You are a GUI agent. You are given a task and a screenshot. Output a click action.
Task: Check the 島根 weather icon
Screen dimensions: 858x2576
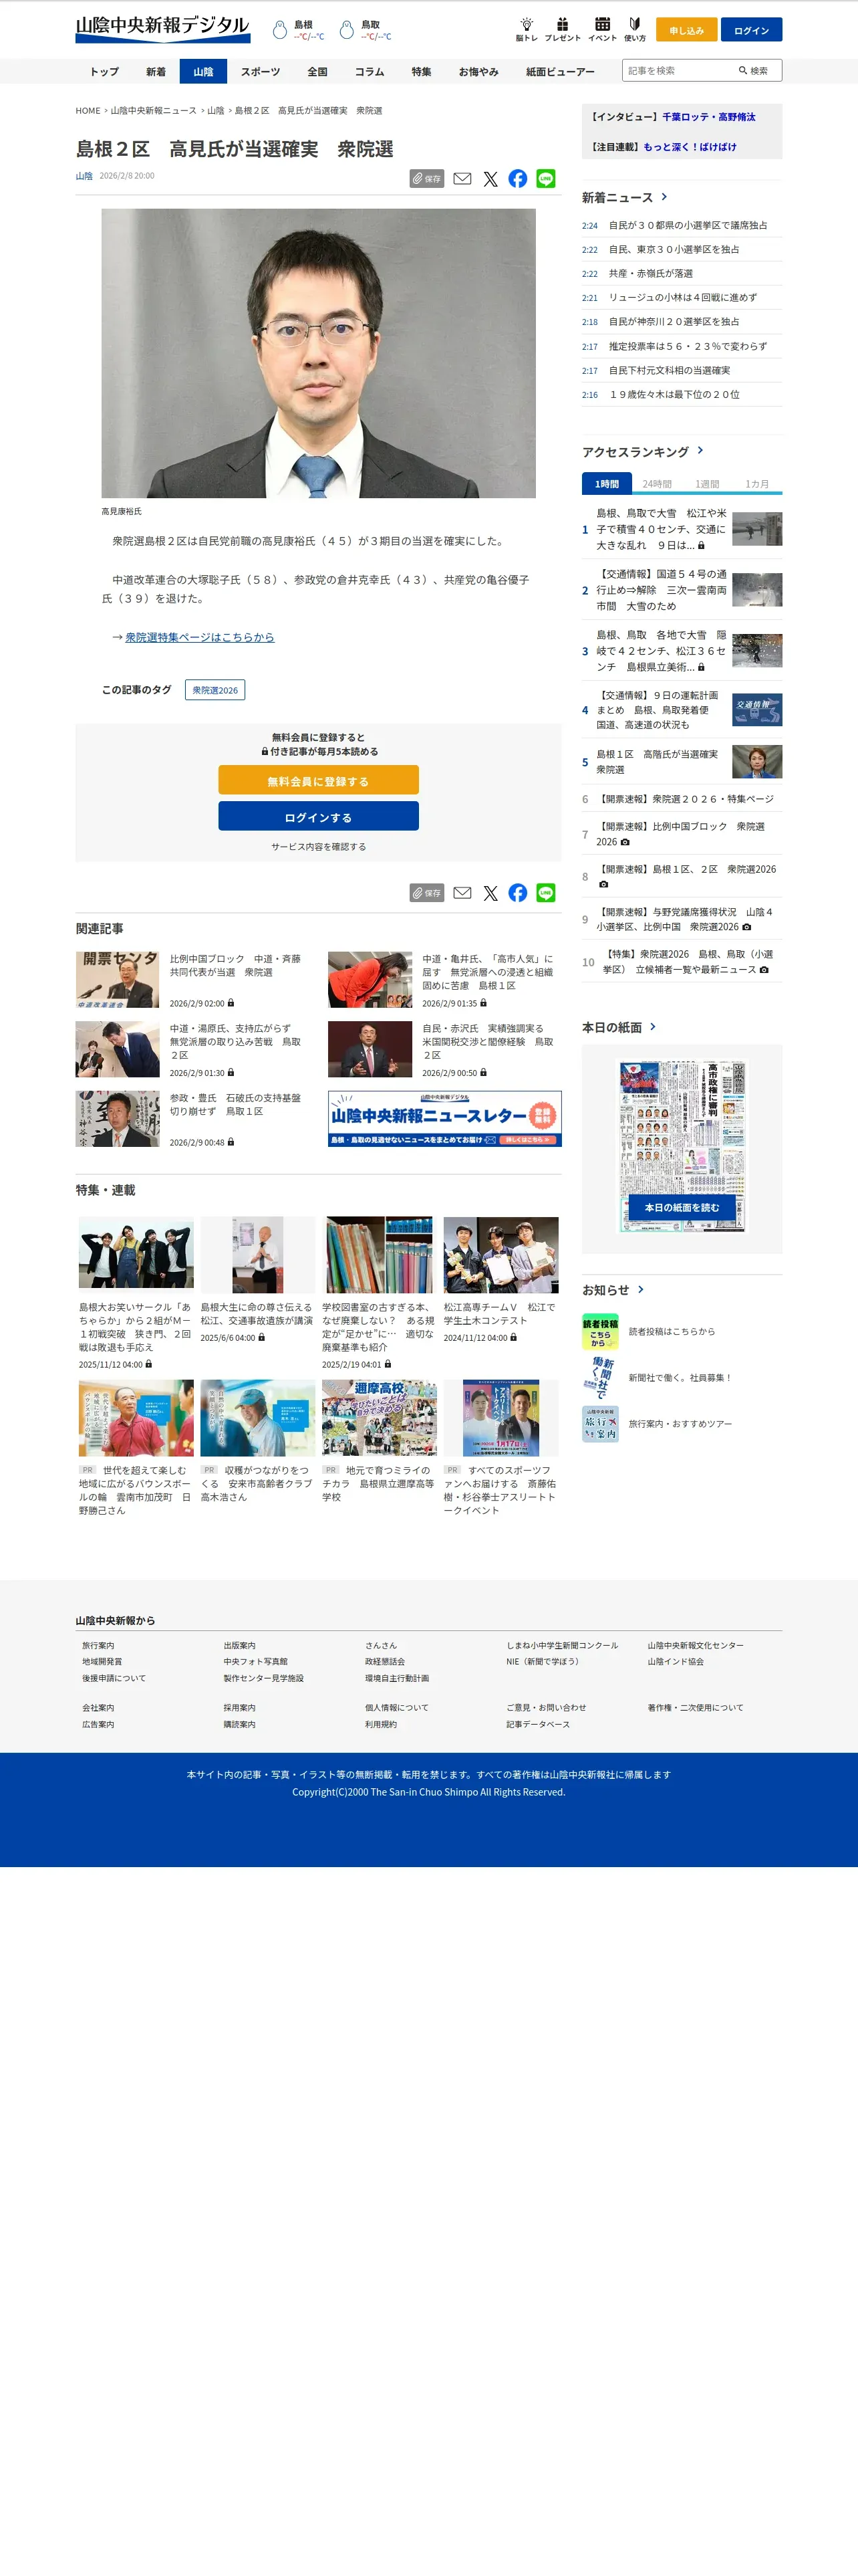pyautogui.click(x=280, y=30)
